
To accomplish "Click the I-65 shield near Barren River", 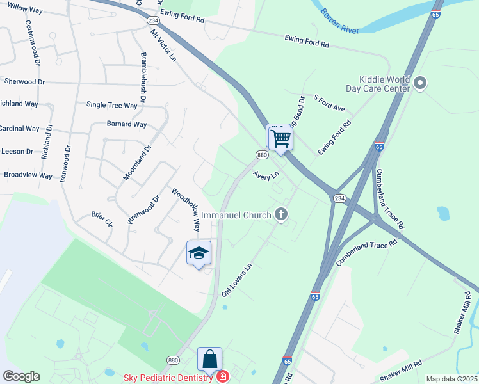I will tap(435, 14).
